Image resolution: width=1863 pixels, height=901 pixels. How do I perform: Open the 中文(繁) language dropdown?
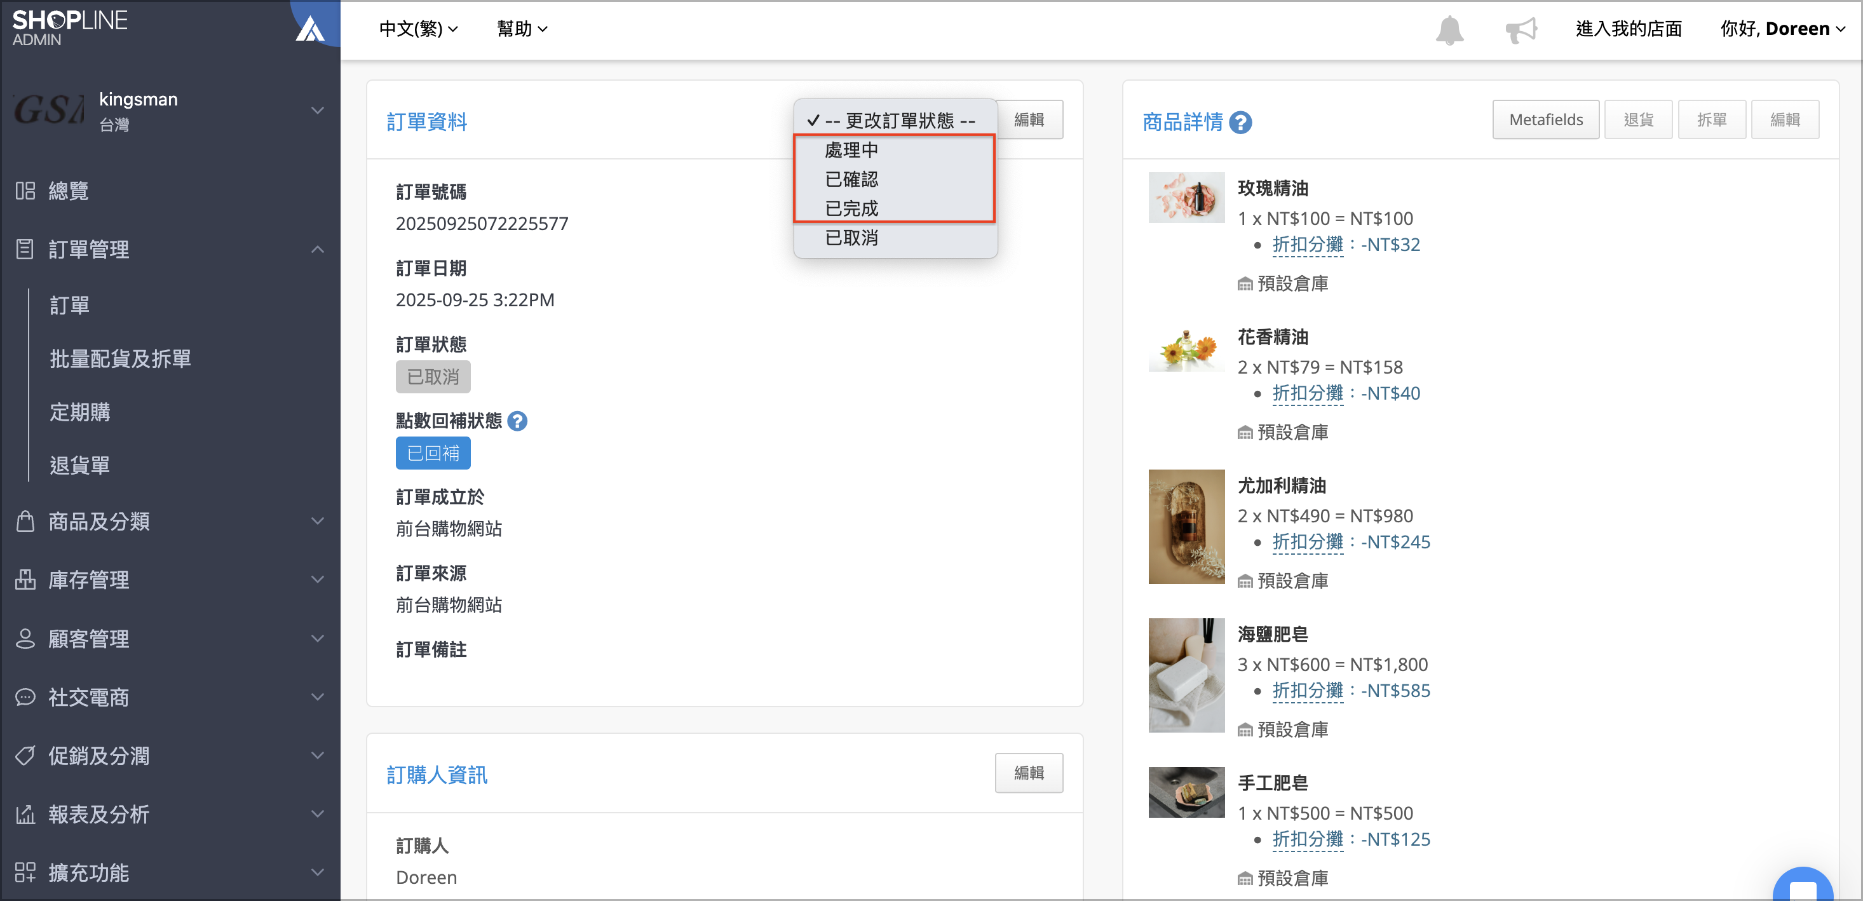click(419, 30)
